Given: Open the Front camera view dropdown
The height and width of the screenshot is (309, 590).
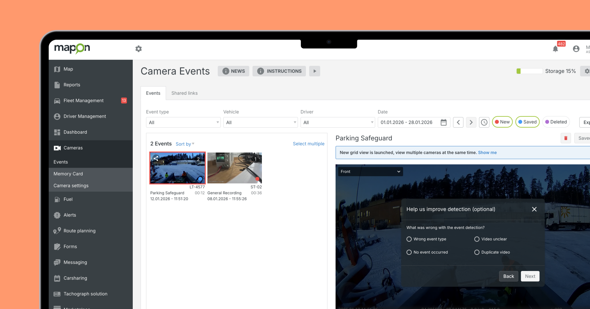Looking at the screenshot, I should click(370, 172).
